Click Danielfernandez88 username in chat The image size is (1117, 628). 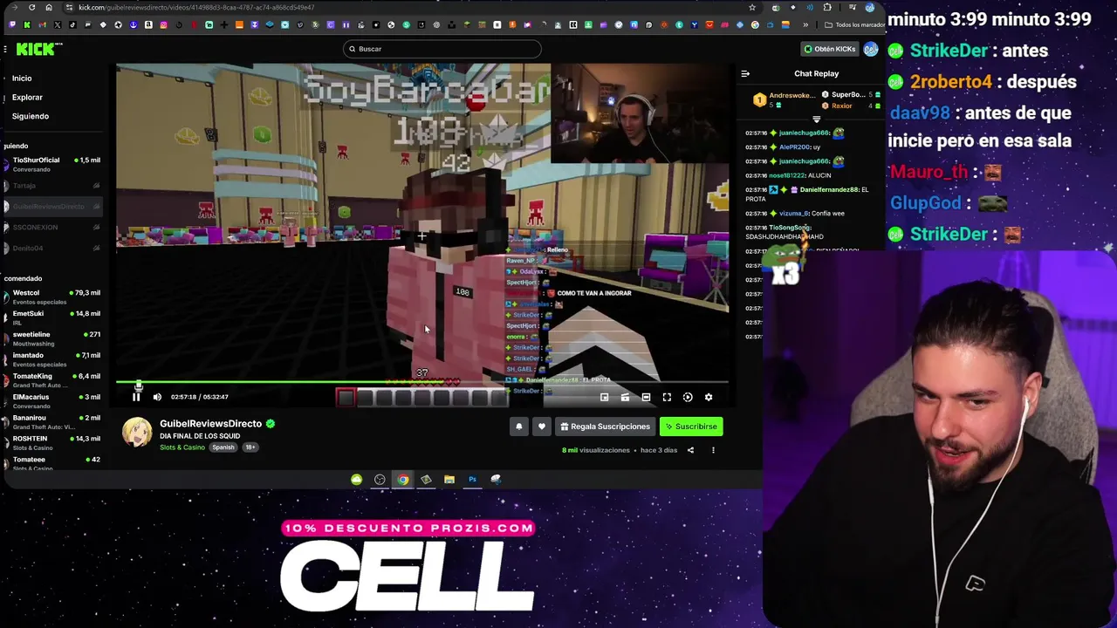coord(830,189)
